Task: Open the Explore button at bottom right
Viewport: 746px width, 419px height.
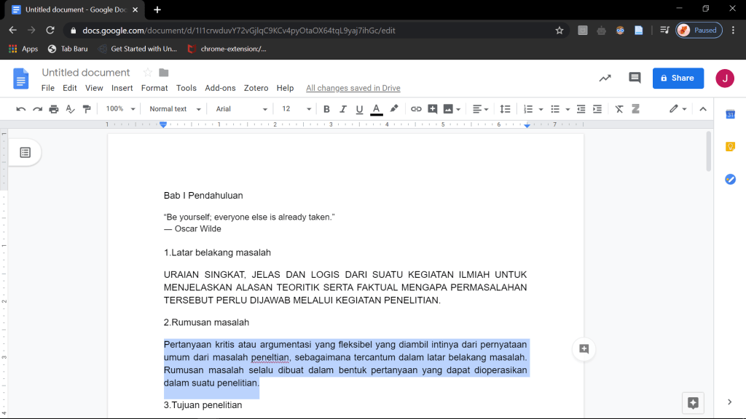Action: click(x=693, y=402)
